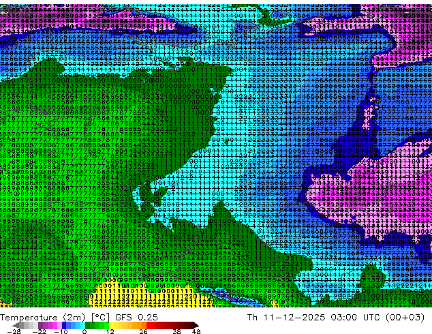Click the cyan swatch left of 0
The width and height of the screenshot is (432, 334).
point(82,325)
